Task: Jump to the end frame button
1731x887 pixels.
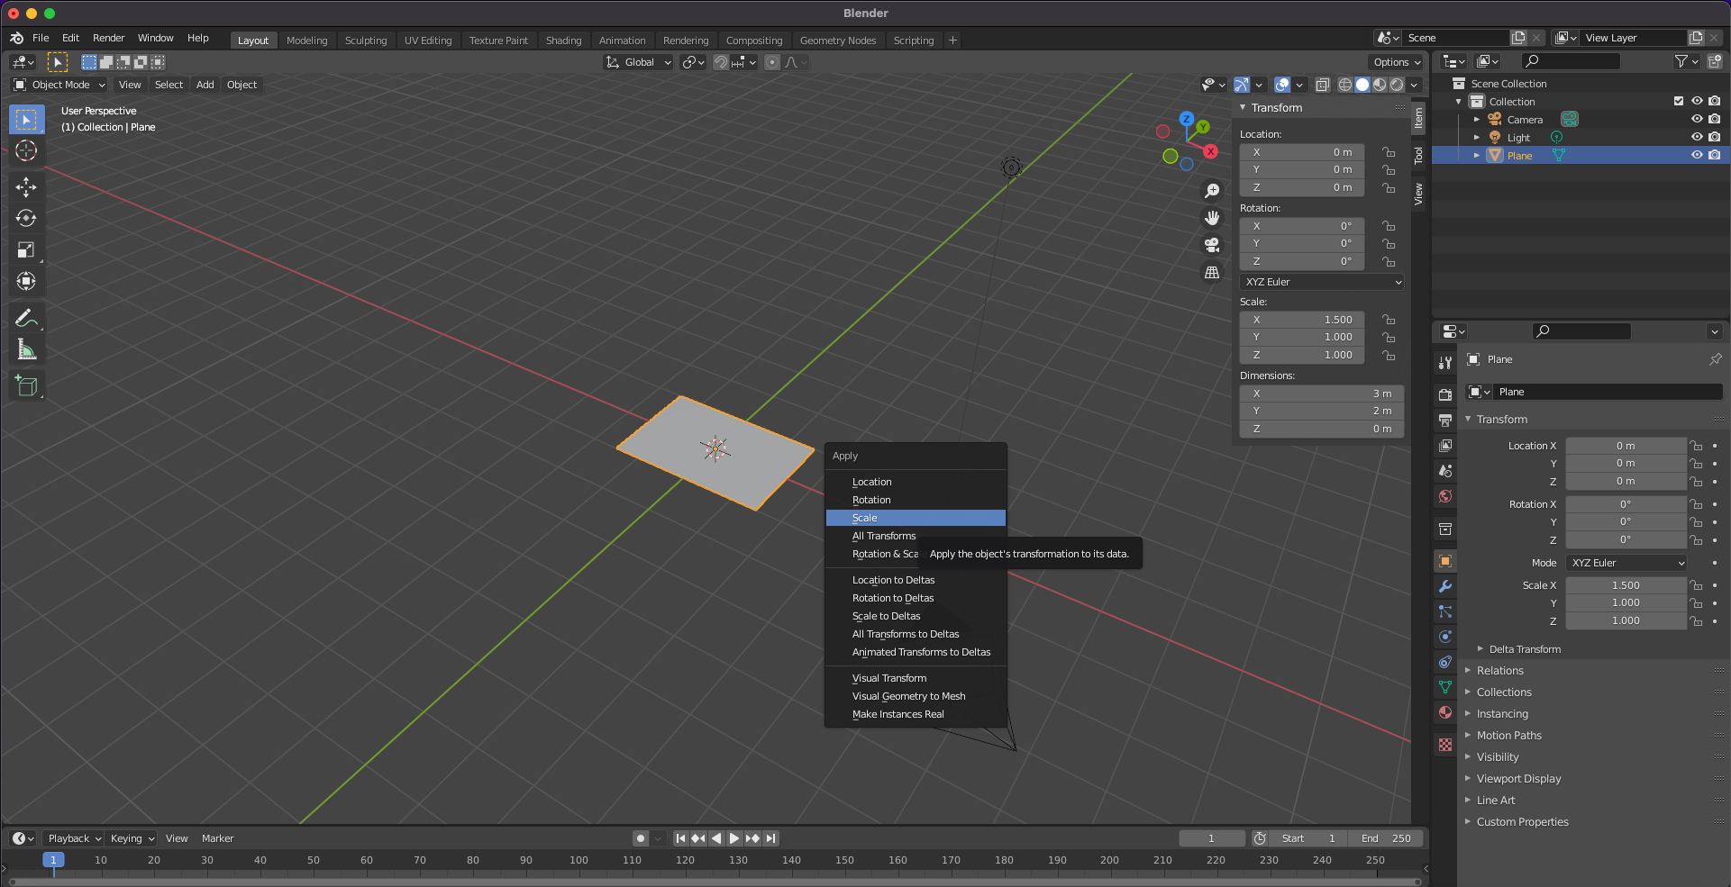Action: pos(770,838)
